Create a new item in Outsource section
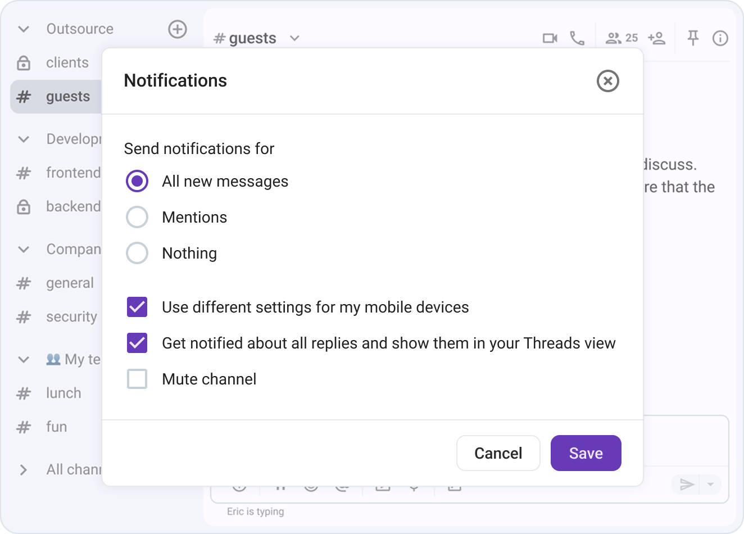The height and width of the screenshot is (534, 744). pyautogui.click(x=178, y=29)
